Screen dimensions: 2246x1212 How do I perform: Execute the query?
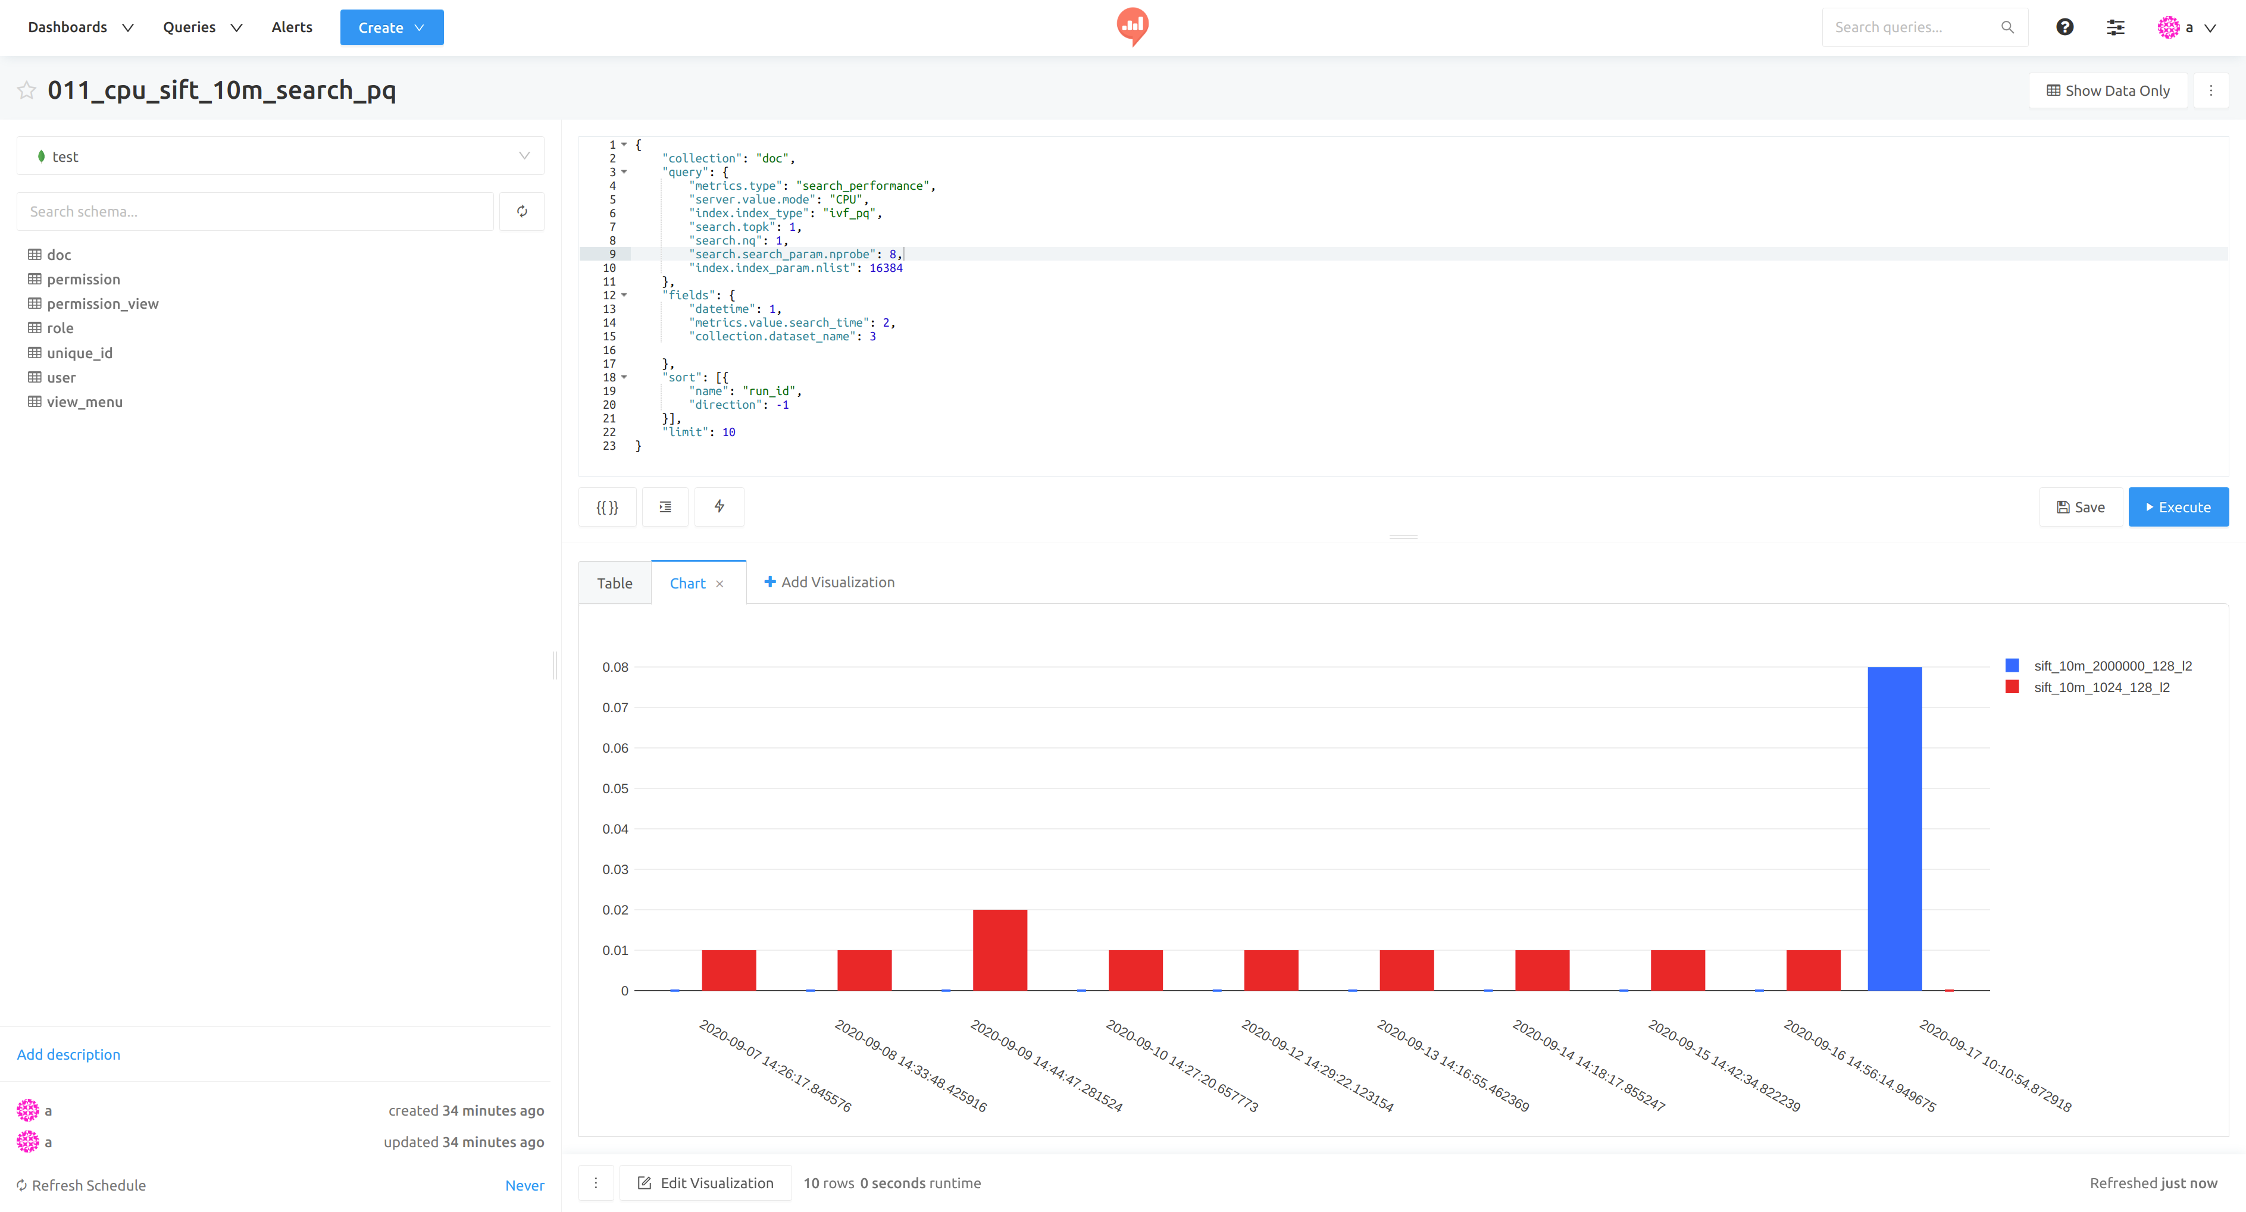tap(2177, 508)
